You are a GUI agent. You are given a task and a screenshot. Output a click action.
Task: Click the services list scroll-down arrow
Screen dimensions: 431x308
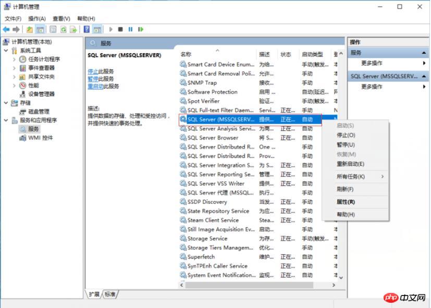pyautogui.click(x=341, y=278)
